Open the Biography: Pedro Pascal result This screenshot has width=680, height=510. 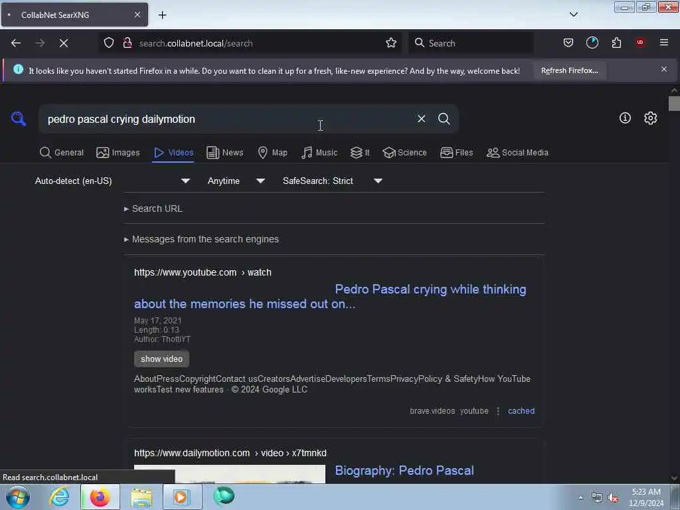click(404, 471)
